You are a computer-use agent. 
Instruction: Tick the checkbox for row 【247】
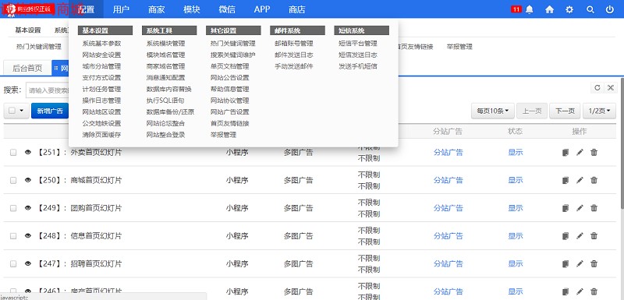(13, 263)
